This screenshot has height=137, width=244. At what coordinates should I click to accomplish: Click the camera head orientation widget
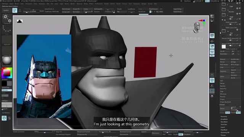[x=197, y=27]
